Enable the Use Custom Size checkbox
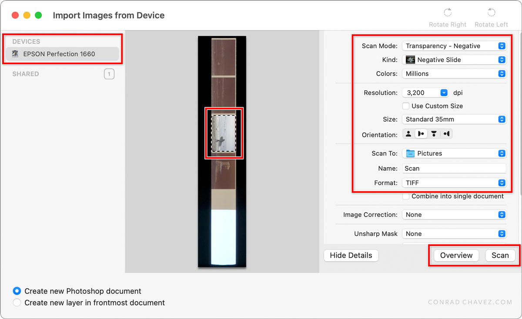This screenshot has height=319, width=522. coord(405,106)
